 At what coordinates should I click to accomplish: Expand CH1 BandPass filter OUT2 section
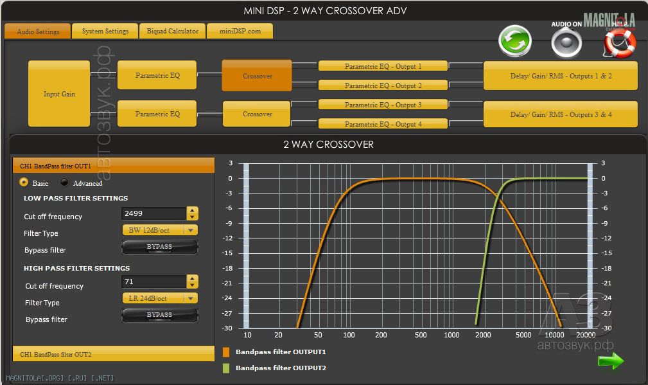114,354
